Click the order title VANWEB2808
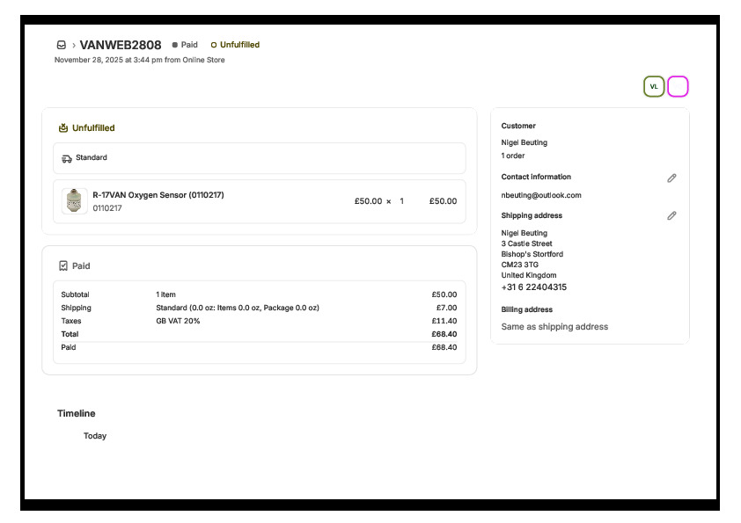 (x=121, y=45)
